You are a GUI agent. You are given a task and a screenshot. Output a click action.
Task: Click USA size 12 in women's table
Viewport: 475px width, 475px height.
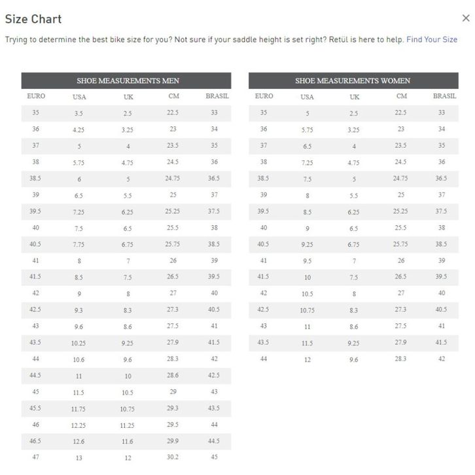point(307,360)
